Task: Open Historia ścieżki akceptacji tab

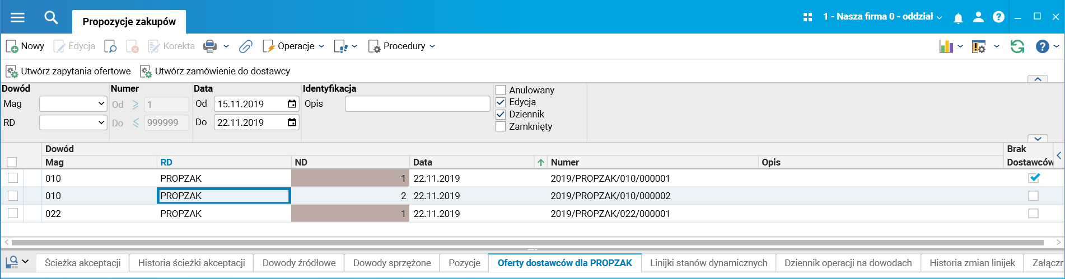Action: 191,263
